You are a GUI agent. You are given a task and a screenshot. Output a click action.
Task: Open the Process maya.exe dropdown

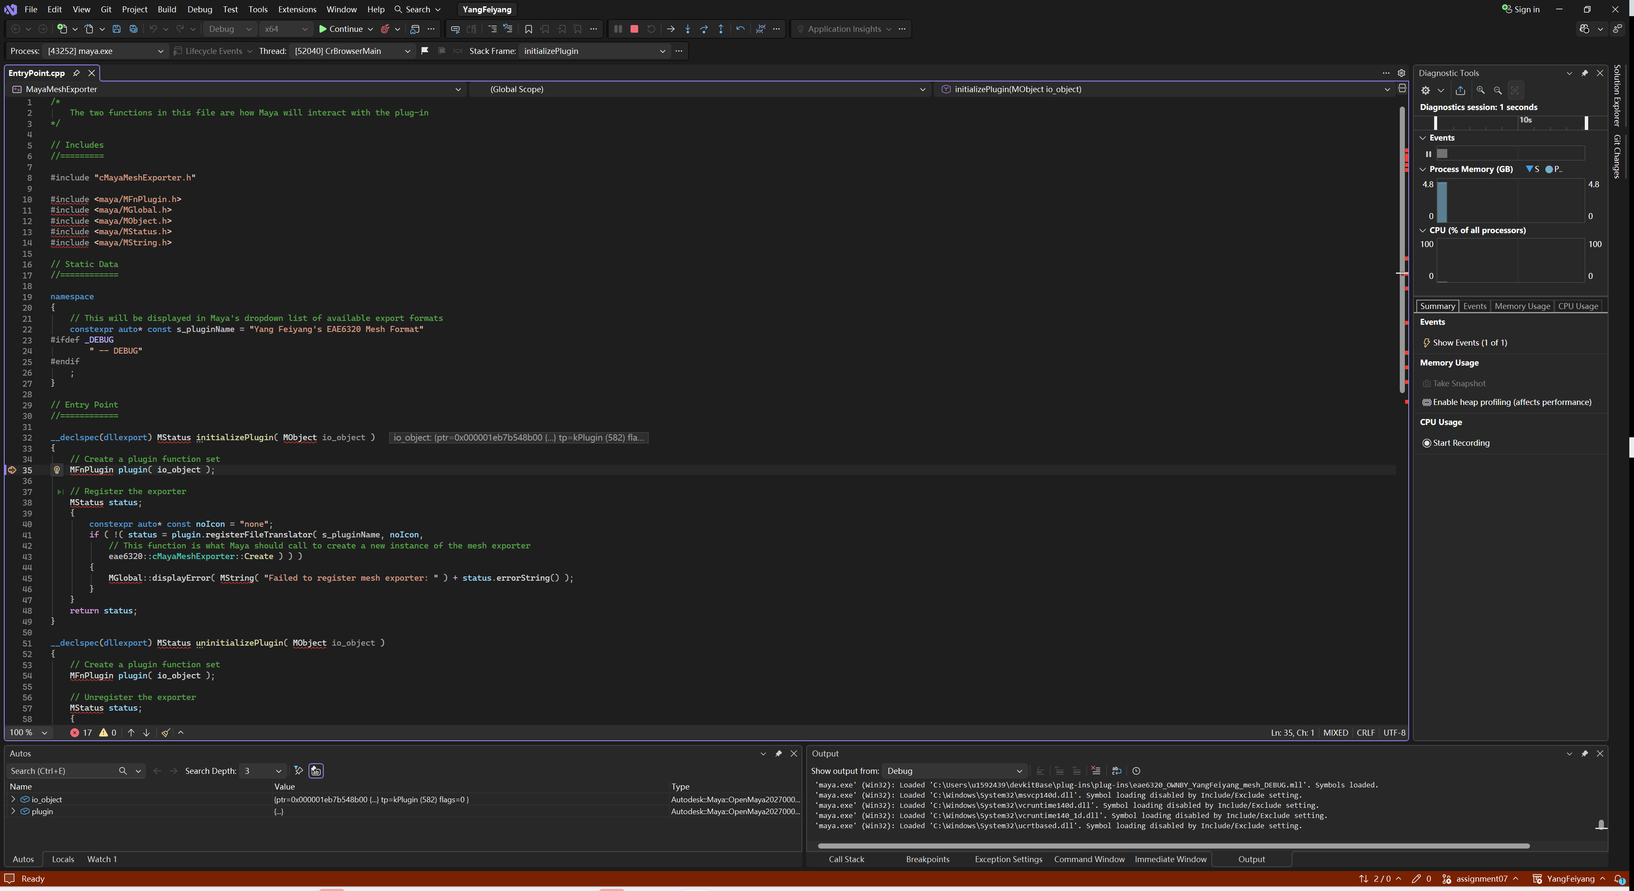tap(106, 51)
